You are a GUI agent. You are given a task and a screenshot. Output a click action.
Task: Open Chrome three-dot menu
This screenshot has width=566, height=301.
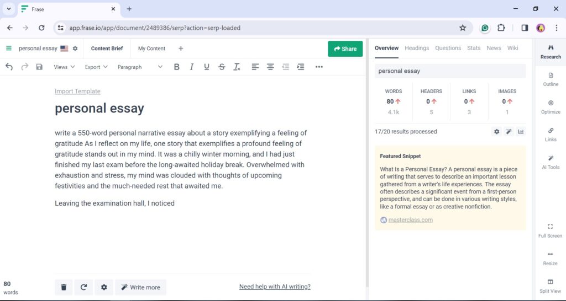(556, 28)
